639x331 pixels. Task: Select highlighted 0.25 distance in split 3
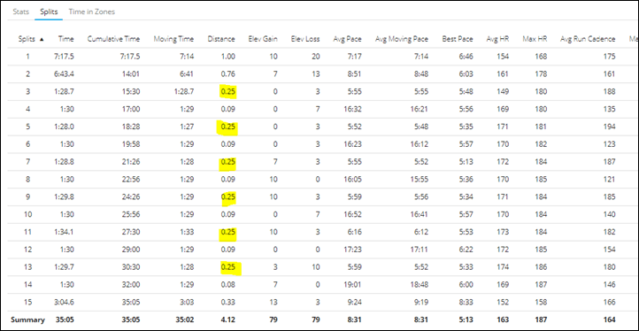[228, 92]
